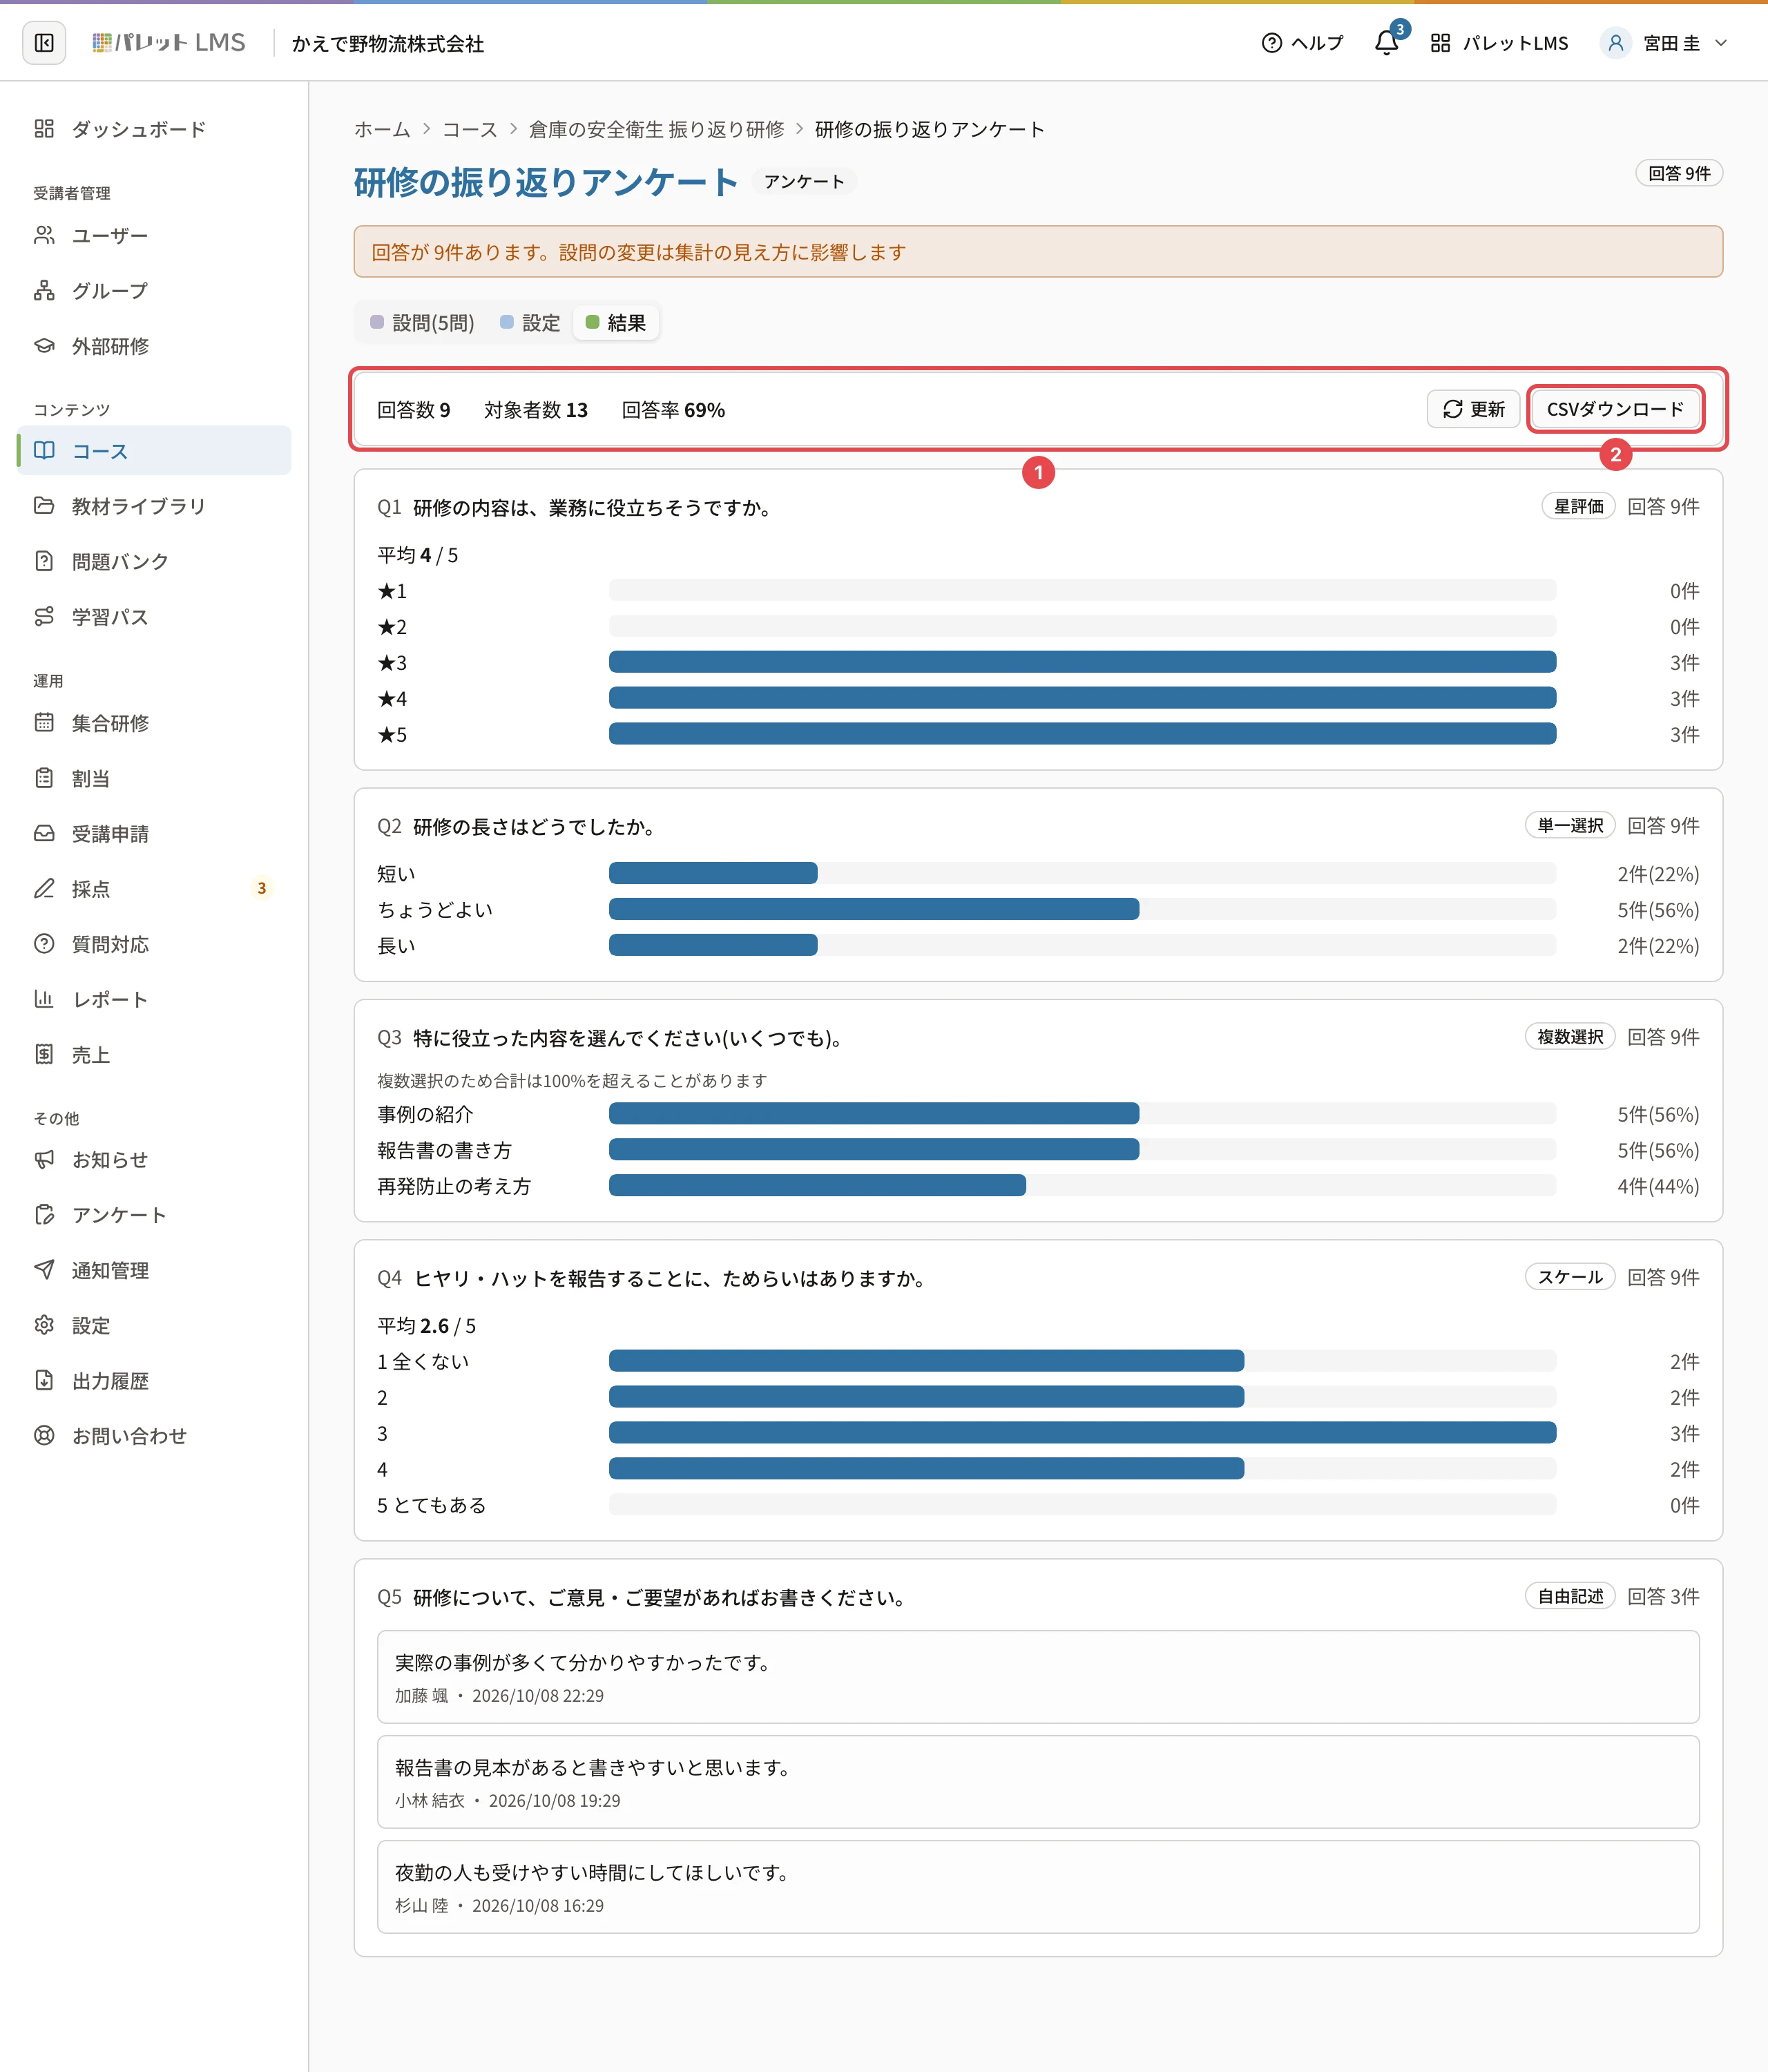Click the 回答 9件 badge at top right
The width and height of the screenshot is (1768, 2072).
point(1679,173)
